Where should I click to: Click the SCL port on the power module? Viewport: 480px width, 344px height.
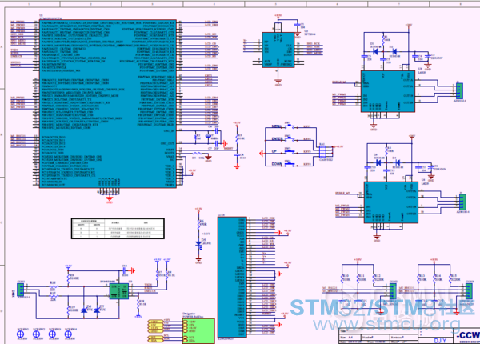pos(185,338)
